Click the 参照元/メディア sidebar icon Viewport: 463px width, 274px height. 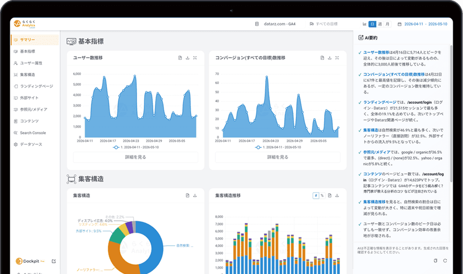[16, 110]
